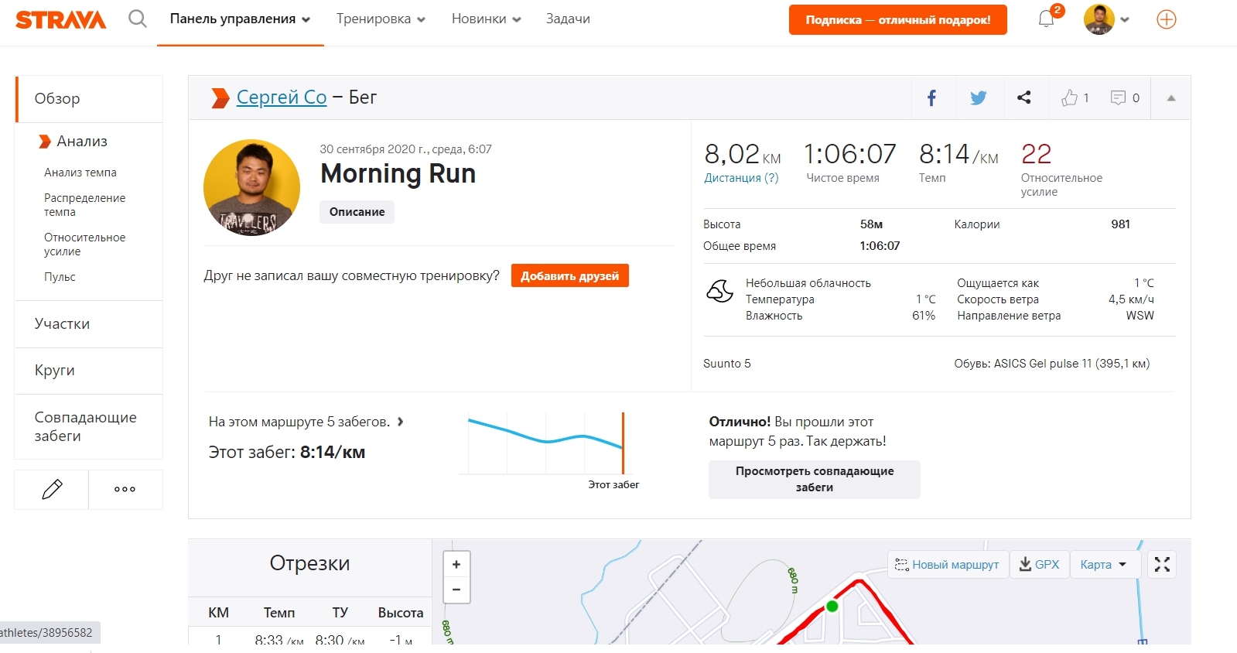Expand the Тренировка menu
Screen dimensions: 1237x653
[x=381, y=19]
